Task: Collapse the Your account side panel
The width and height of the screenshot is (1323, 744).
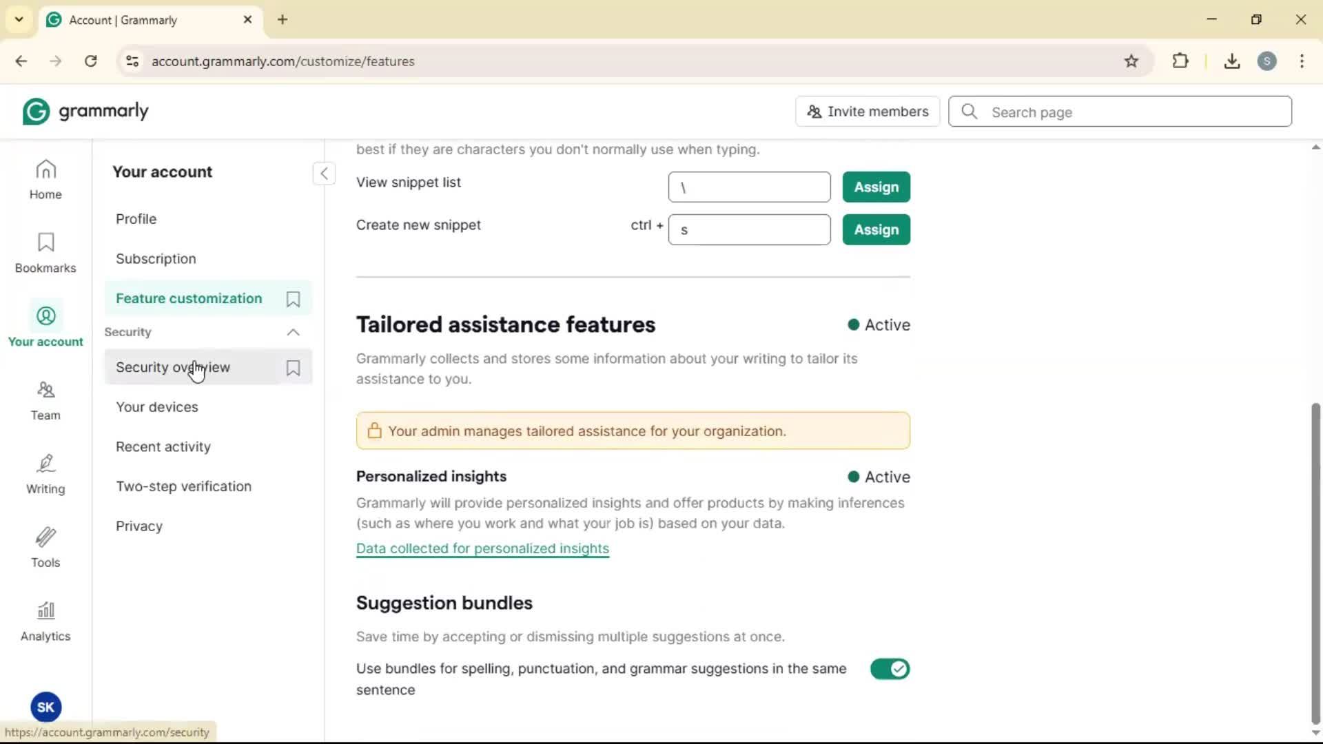Action: (324, 173)
